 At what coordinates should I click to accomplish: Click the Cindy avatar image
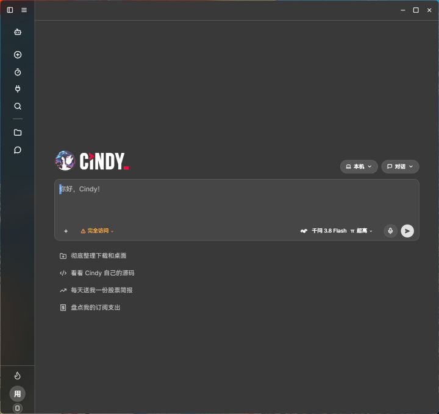(x=65, y=161)
